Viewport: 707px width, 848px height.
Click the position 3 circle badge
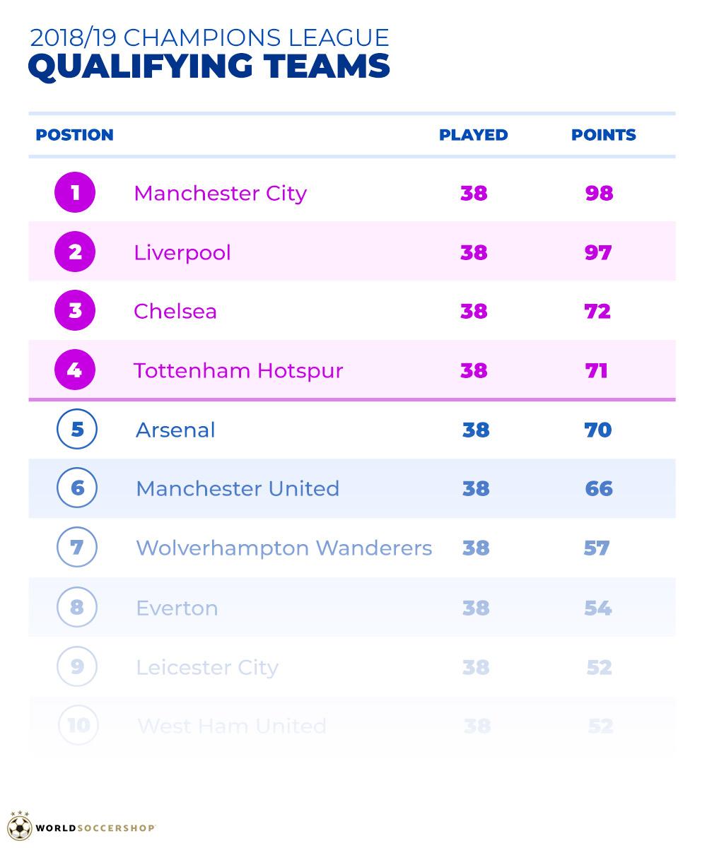coord(75,311)
